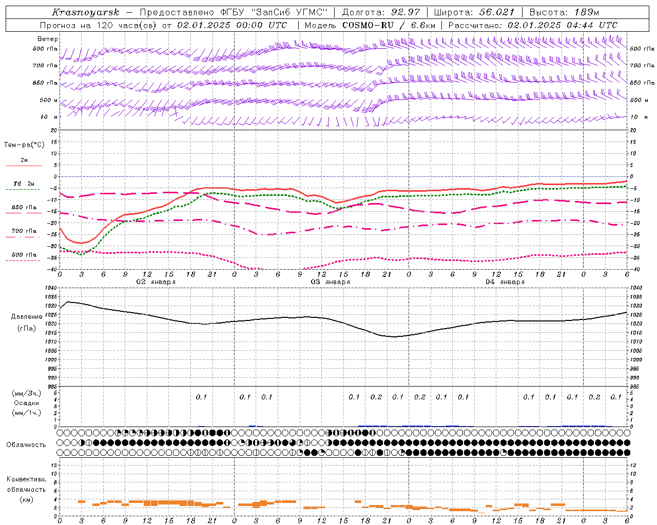Click the "Td 2м" dew point legend entry
This screenshot has width=657, height=525.
(24, 184)
